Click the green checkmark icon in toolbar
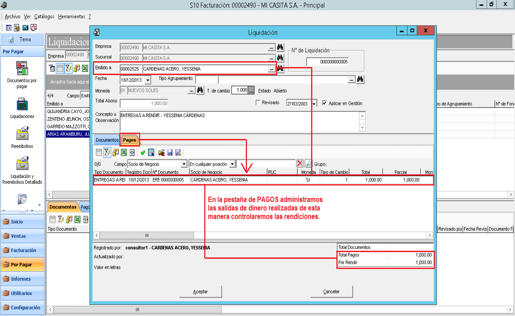 coord(143,153)
